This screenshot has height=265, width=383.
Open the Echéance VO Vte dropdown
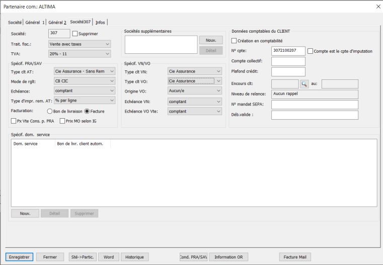tap(195, 111)
